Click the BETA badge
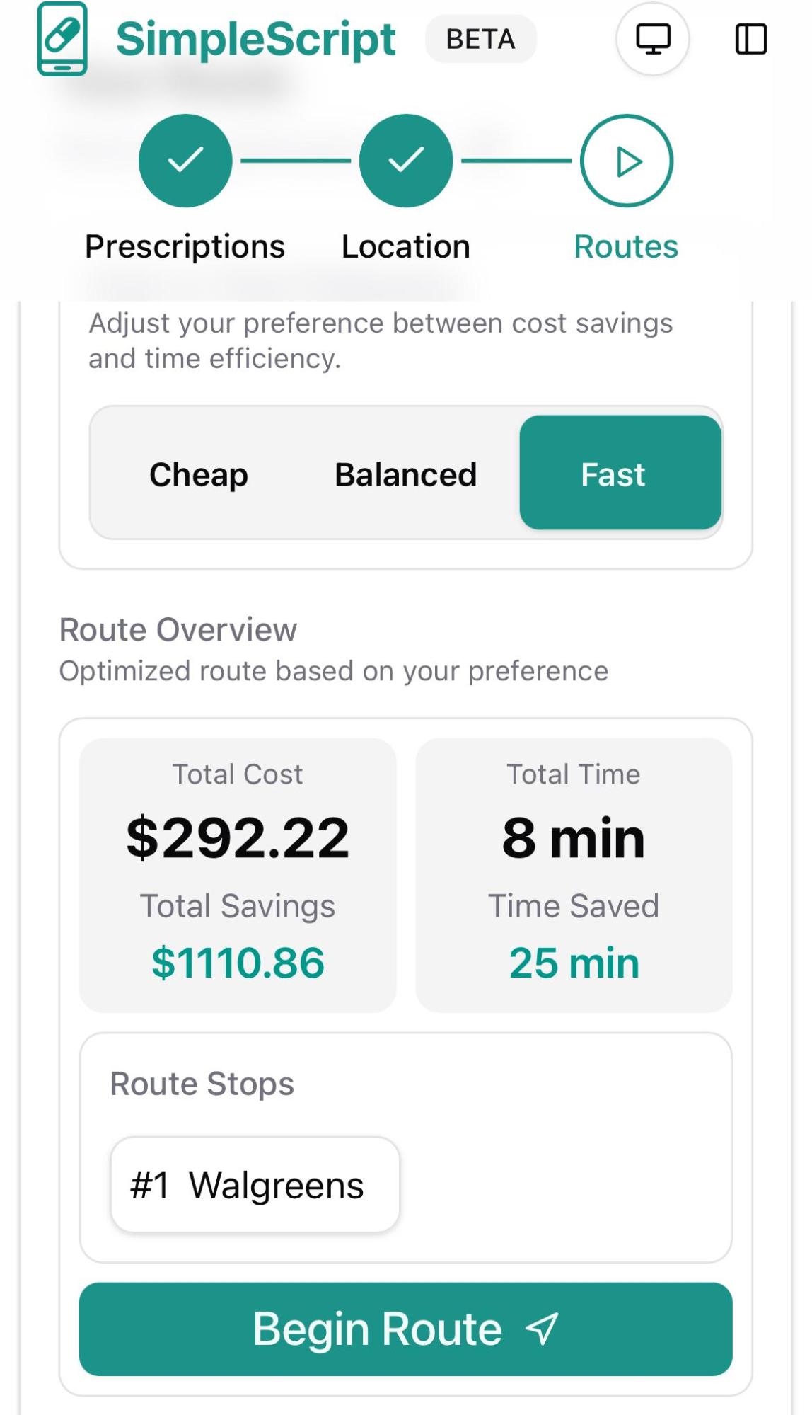Viewport: 812px width, 1415px height. point(480,39)
